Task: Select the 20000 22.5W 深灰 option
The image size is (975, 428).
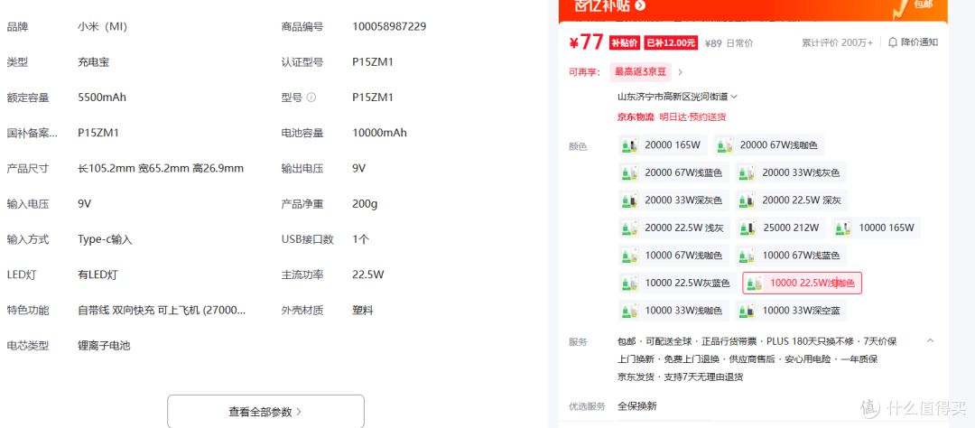Action: coord(793,200)
